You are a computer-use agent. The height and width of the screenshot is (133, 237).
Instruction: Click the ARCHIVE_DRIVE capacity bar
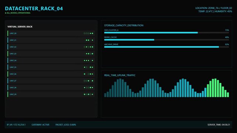(x=166, y=47)
